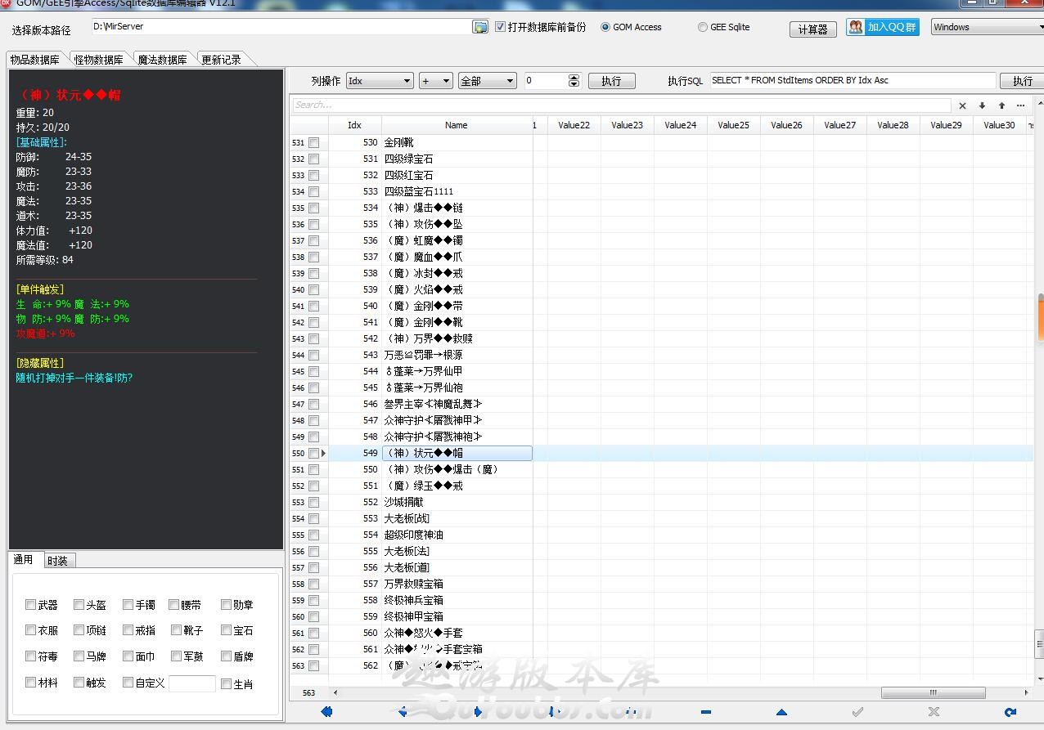Check the 生肖 filter checkbox
The height and width of the screenshot is (730, 1044).
click(227, 684)
